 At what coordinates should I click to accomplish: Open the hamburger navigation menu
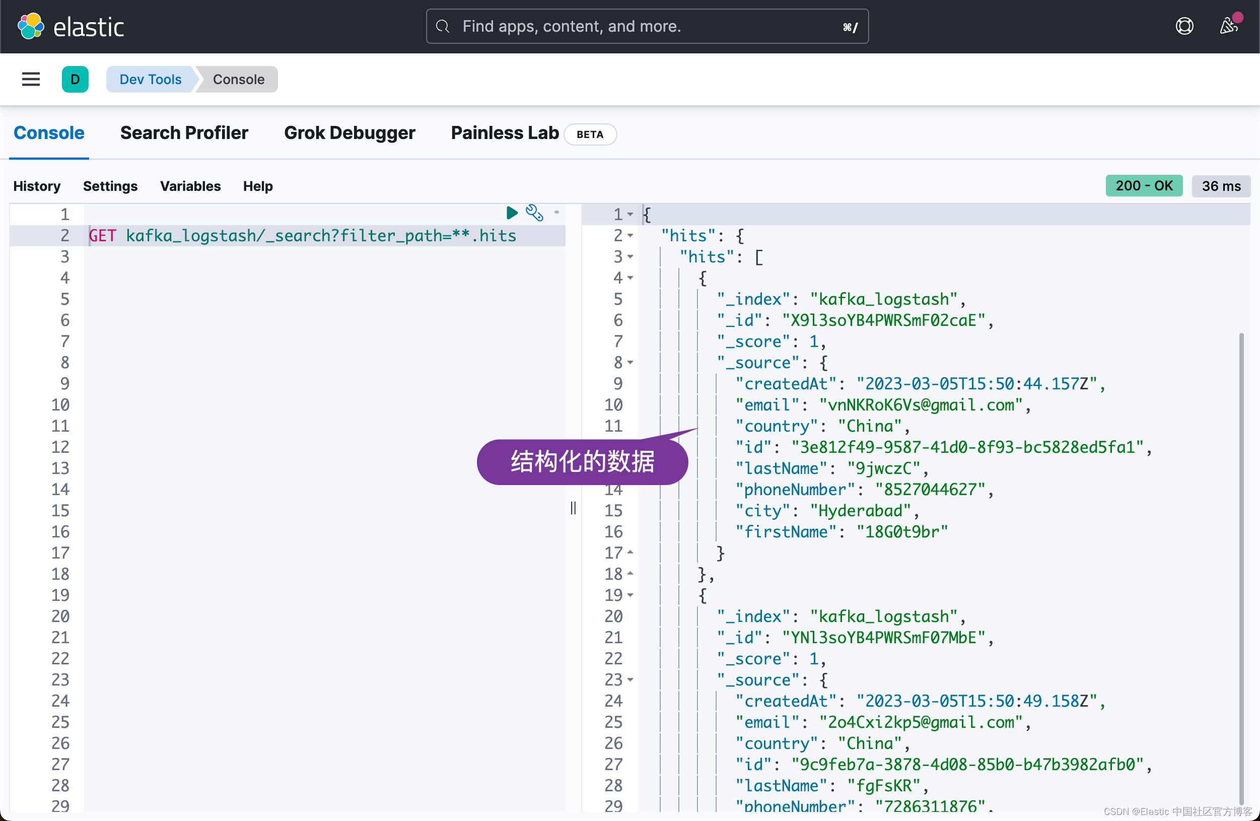(31, 80)
